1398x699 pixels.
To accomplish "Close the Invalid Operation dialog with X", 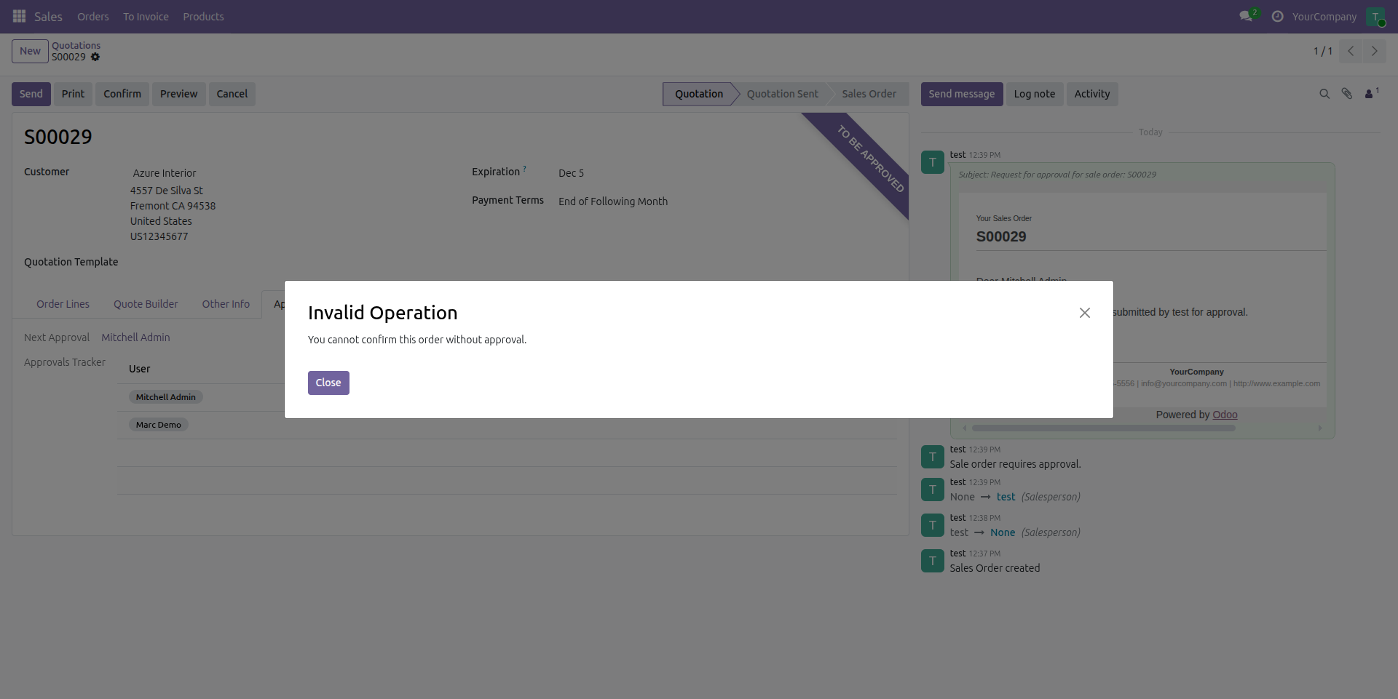I will (x=1085, y=313).
